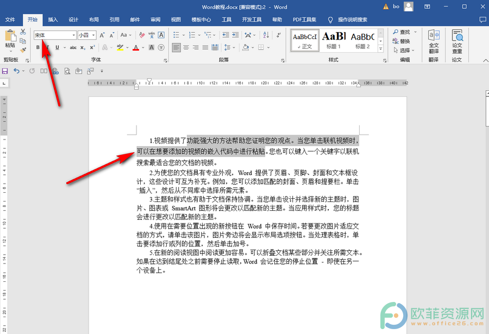Click the 操作说明搜索 search field
This screenshot has width=489, height=334.
[x=353, y=20]
